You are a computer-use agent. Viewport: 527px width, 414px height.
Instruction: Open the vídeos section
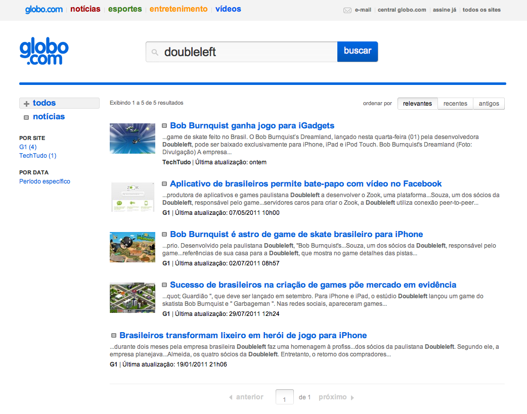228,9
